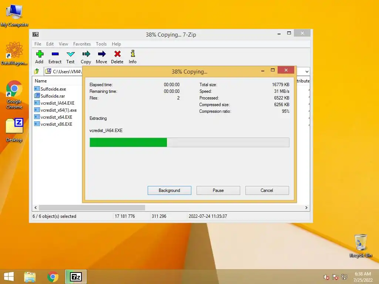Open the View menu
The image size is (379, 284).
pyautogui.click(x=63, y=44)
